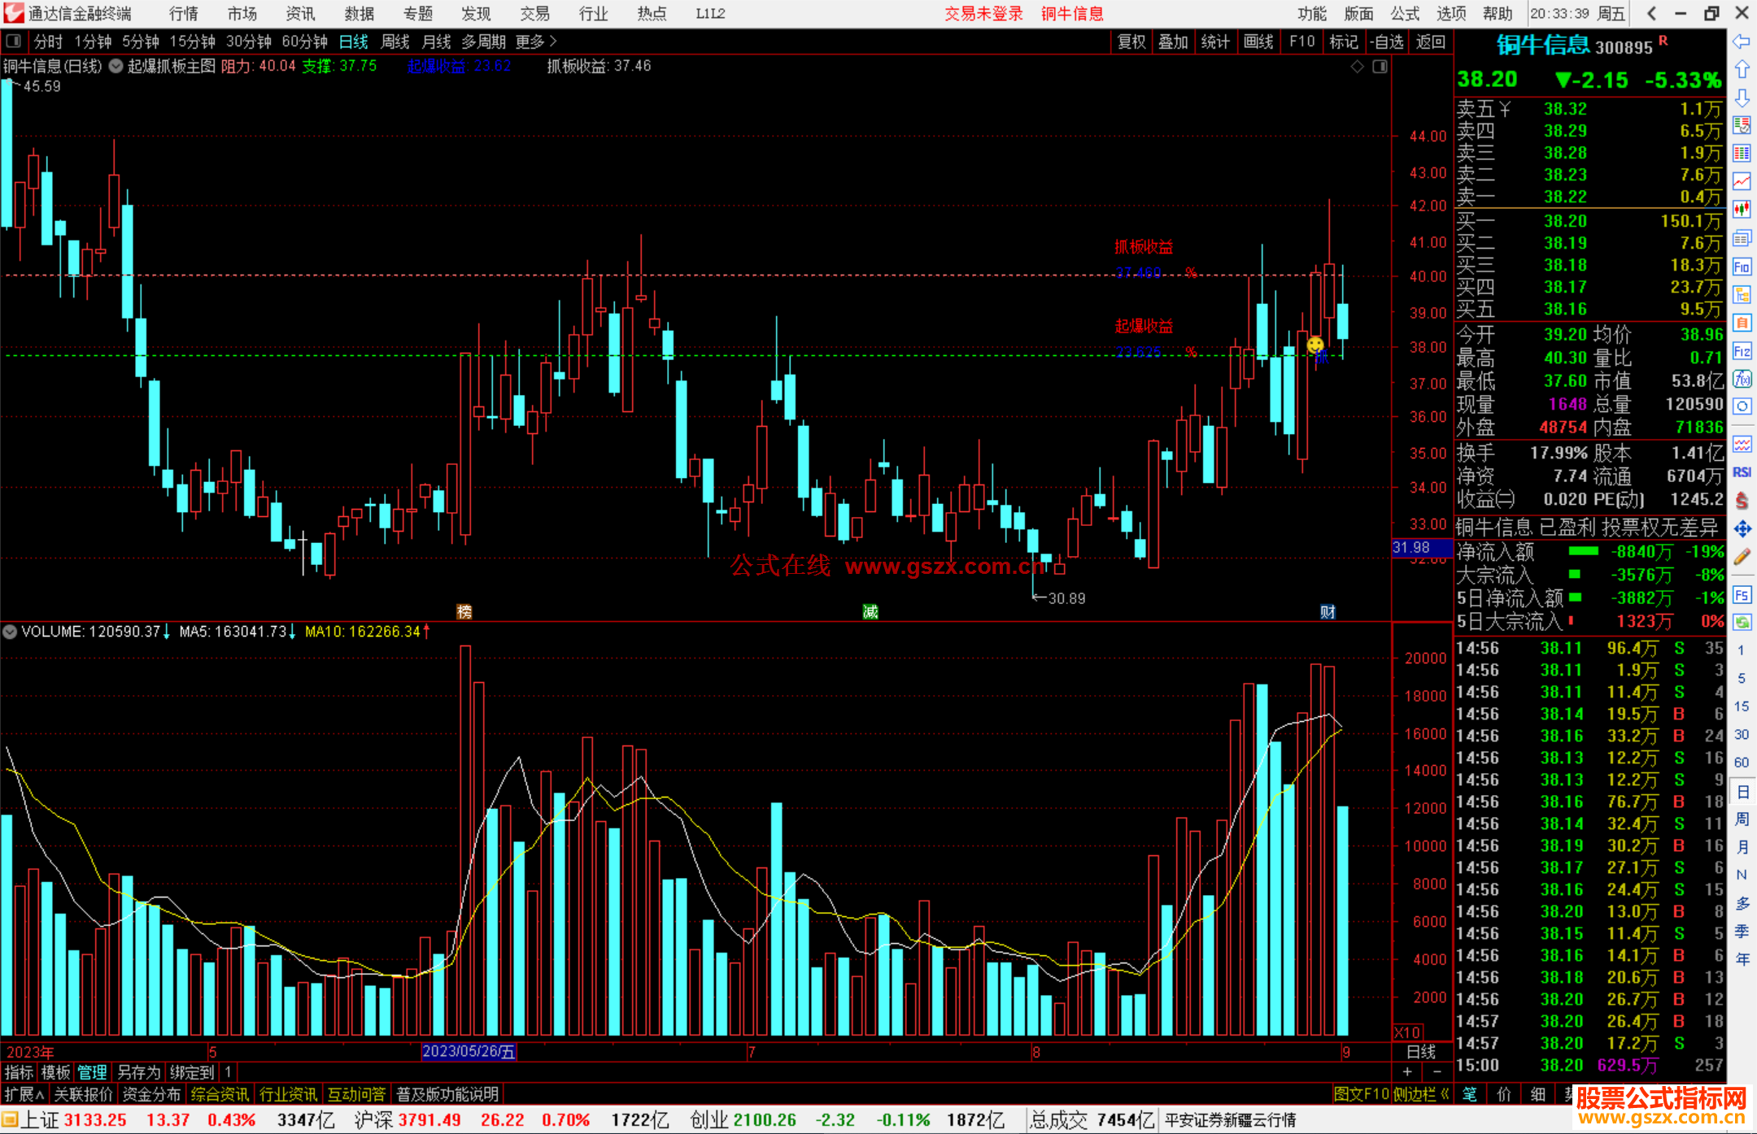Expand the 更多 period options chevron

click(x=553, y=41)
